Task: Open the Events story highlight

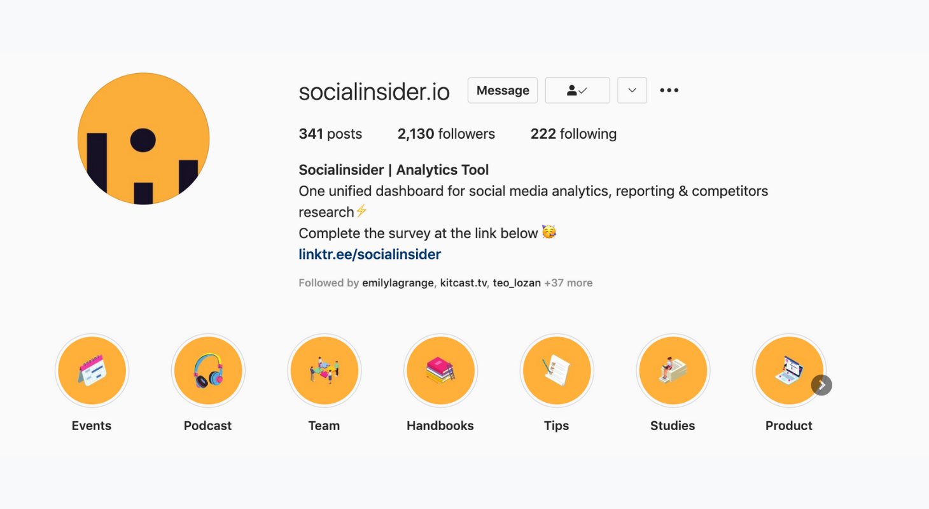Action: [92, 371]
